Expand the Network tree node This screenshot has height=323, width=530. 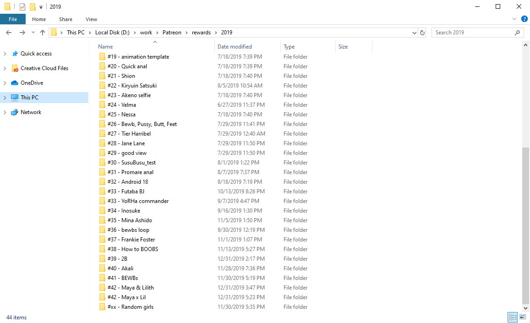pyautogui.click(x=5, y=112)
